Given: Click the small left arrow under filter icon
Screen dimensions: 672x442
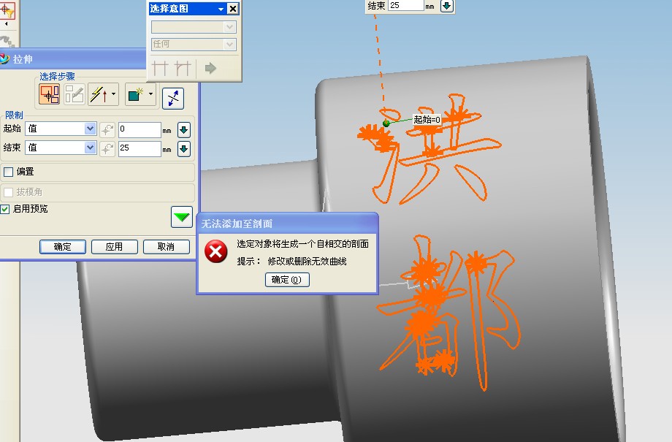Looking at the screenshot, I should (x=6, y=24).
